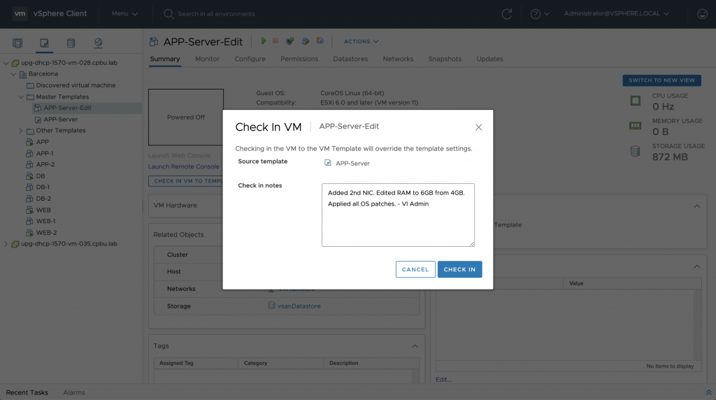Open the Help question mark menu

pyautogui.click(x=539, y=14)
